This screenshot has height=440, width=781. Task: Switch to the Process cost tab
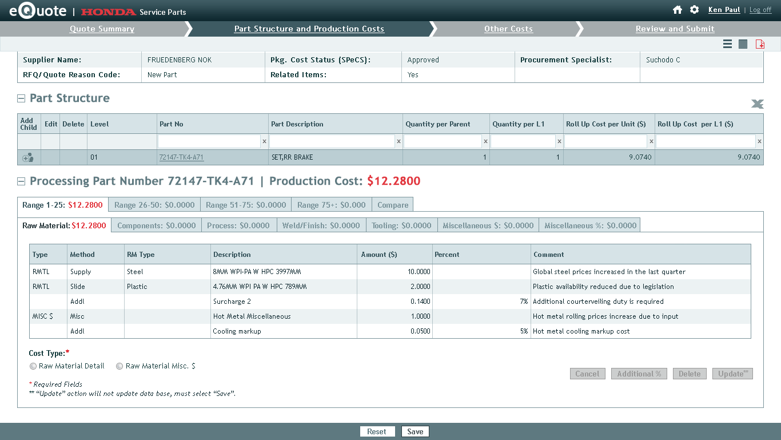click(x=238, y=225)
